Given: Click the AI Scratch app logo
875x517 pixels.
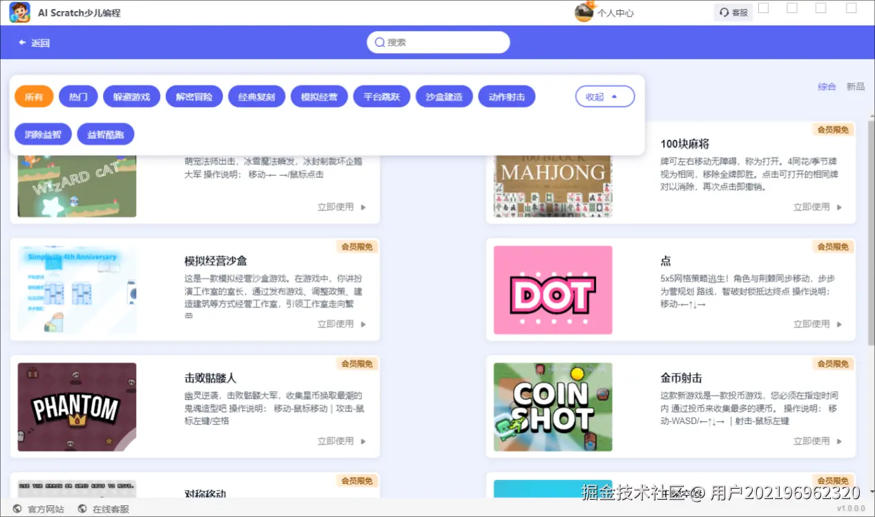Looking at the screenshot, I should tap(19, 12).
